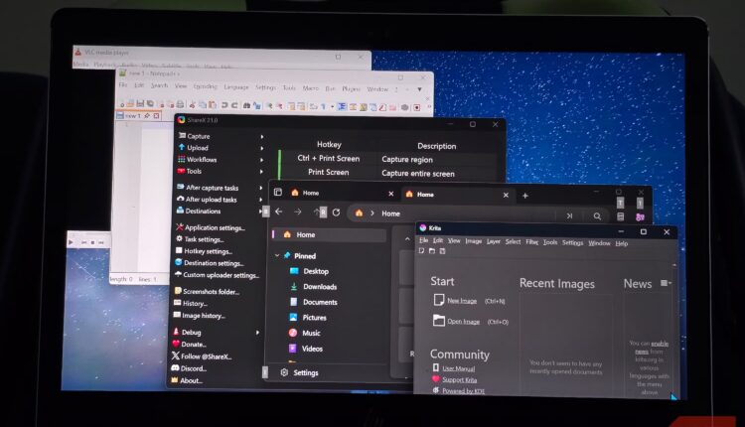The height and width of the screenshot is (427, 745).
Task: Toggle the sidebar panel icon beside the tabs
Action: [278, 192]
